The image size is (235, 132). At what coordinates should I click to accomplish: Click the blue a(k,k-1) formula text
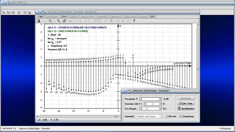click(77, 27)
